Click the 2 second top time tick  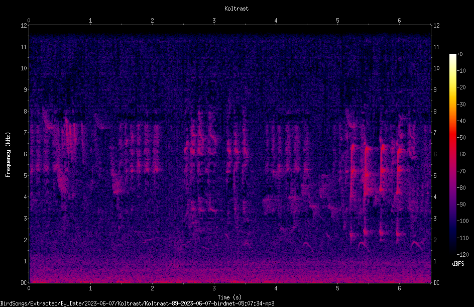[x=152, y=21]
